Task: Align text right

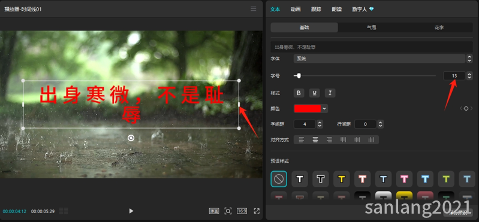Action: click(x=329, y=139)
